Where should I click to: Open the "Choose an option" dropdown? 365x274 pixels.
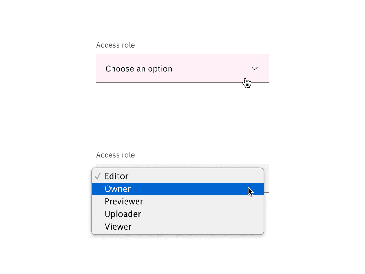(182, 68)
